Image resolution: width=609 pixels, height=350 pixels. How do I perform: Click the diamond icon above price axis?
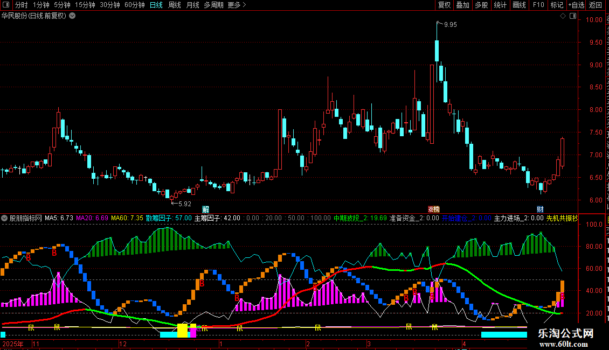coord(563,16)
